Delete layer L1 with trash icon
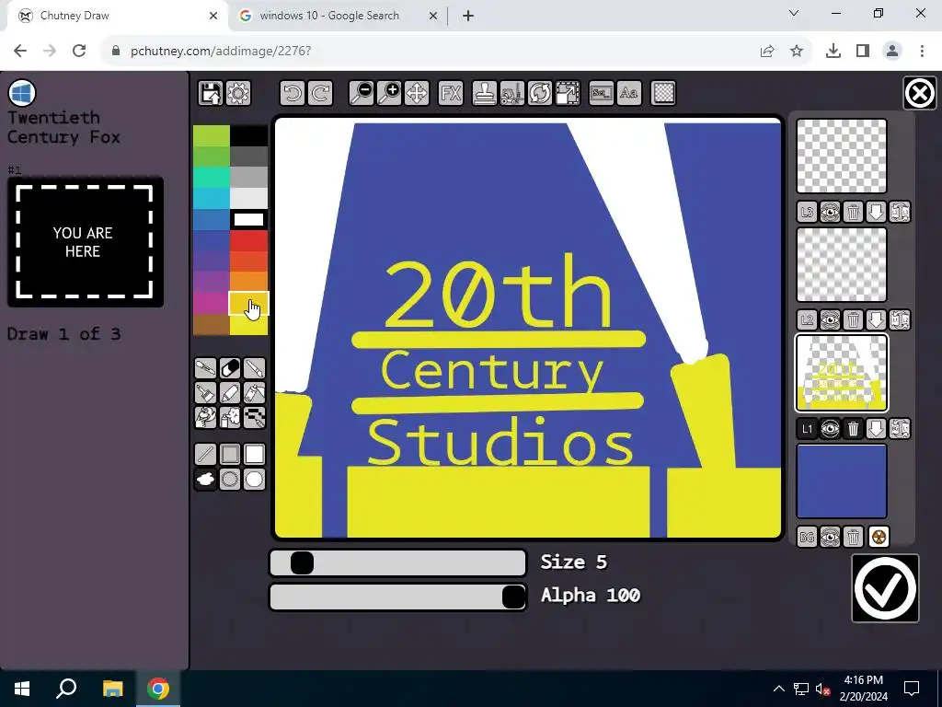Screen dimensions: 942x707 point(853,429)
